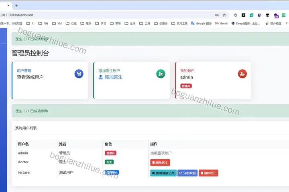289x192 pixels.
Task: Click the 查看系统用户 text
Action: point(30,77)
